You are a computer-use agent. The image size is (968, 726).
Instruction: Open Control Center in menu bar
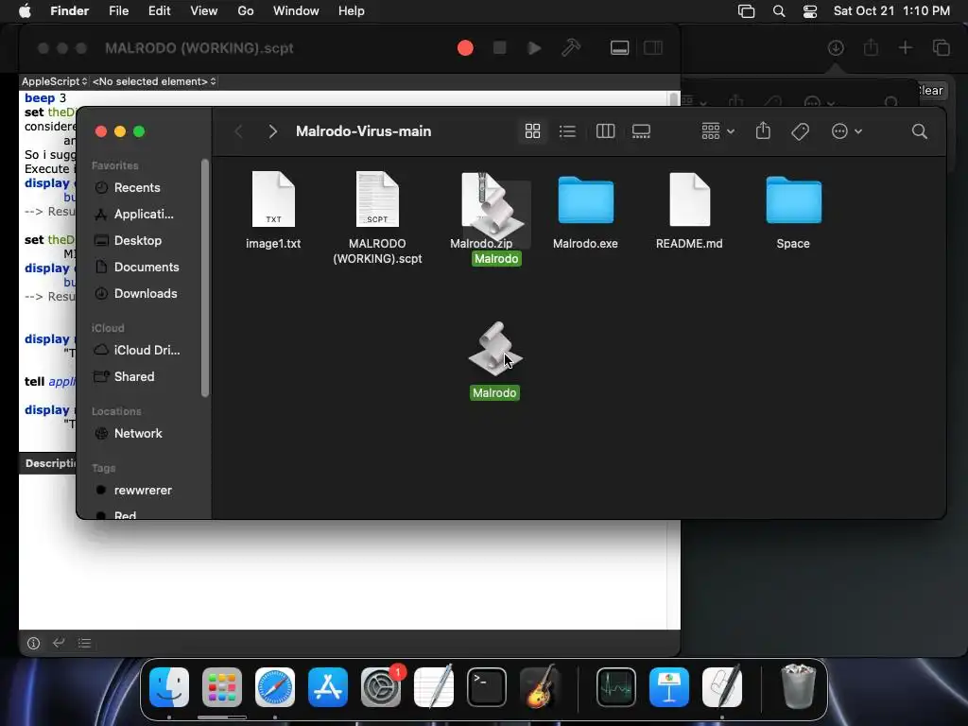[810, 11]
